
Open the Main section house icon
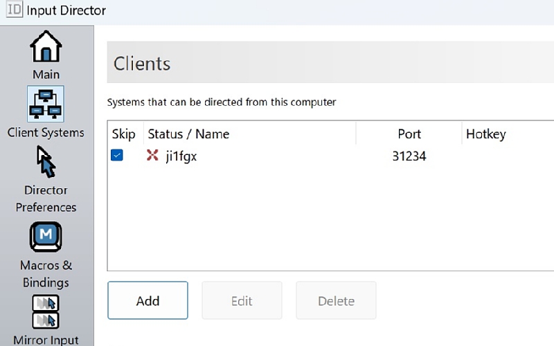(x=46, y=47)
